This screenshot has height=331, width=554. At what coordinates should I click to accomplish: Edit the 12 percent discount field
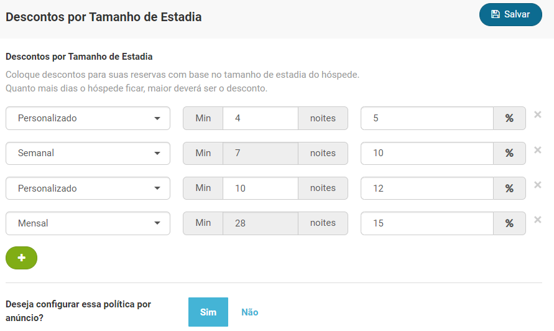(427, 188)
